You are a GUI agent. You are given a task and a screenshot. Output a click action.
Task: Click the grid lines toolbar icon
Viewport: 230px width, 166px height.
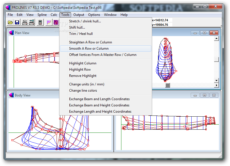tap(49, 22)
